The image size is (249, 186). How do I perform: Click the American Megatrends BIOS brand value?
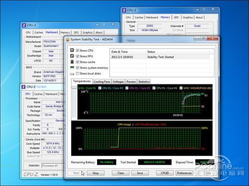click(x=53, y=72)
